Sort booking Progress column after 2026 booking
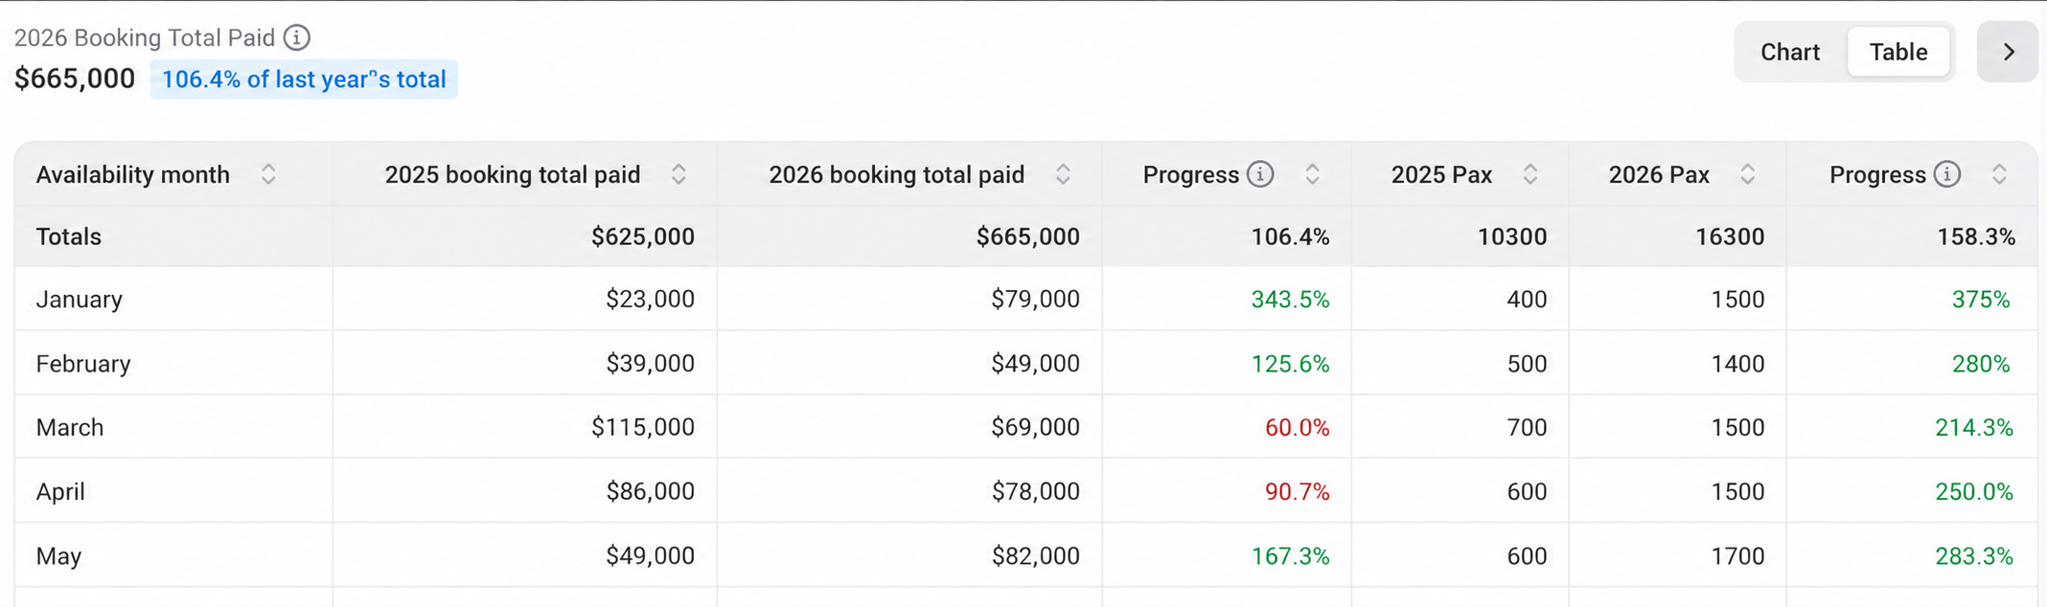Image resolution: width=2047 pixels, height=607 pixels. coord(1313,174)
